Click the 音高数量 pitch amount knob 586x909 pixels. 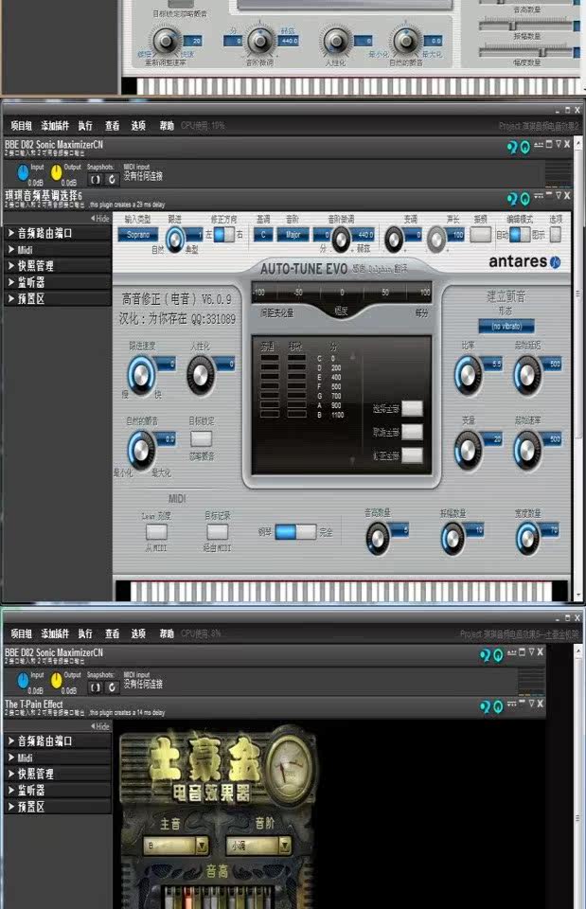378,538
